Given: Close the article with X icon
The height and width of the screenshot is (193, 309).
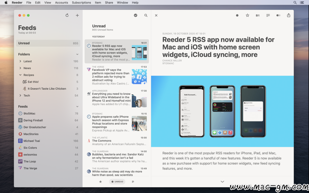Looking at the screenshot, I should [156, 15].
